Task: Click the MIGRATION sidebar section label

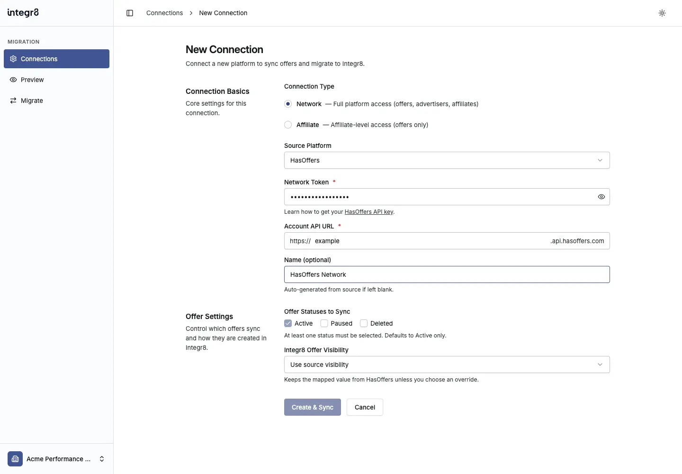Action: (24, 42)
